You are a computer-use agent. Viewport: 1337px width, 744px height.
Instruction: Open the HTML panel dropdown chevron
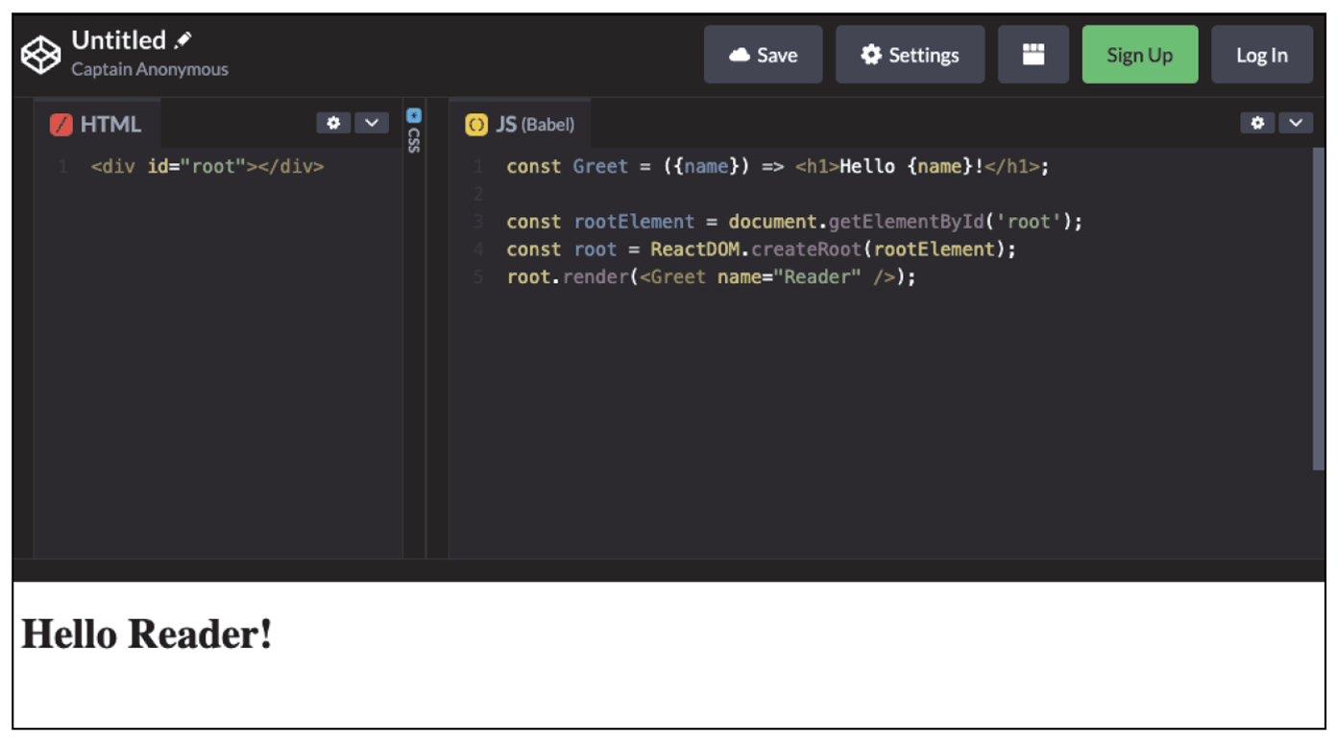[x=373, y=123]
